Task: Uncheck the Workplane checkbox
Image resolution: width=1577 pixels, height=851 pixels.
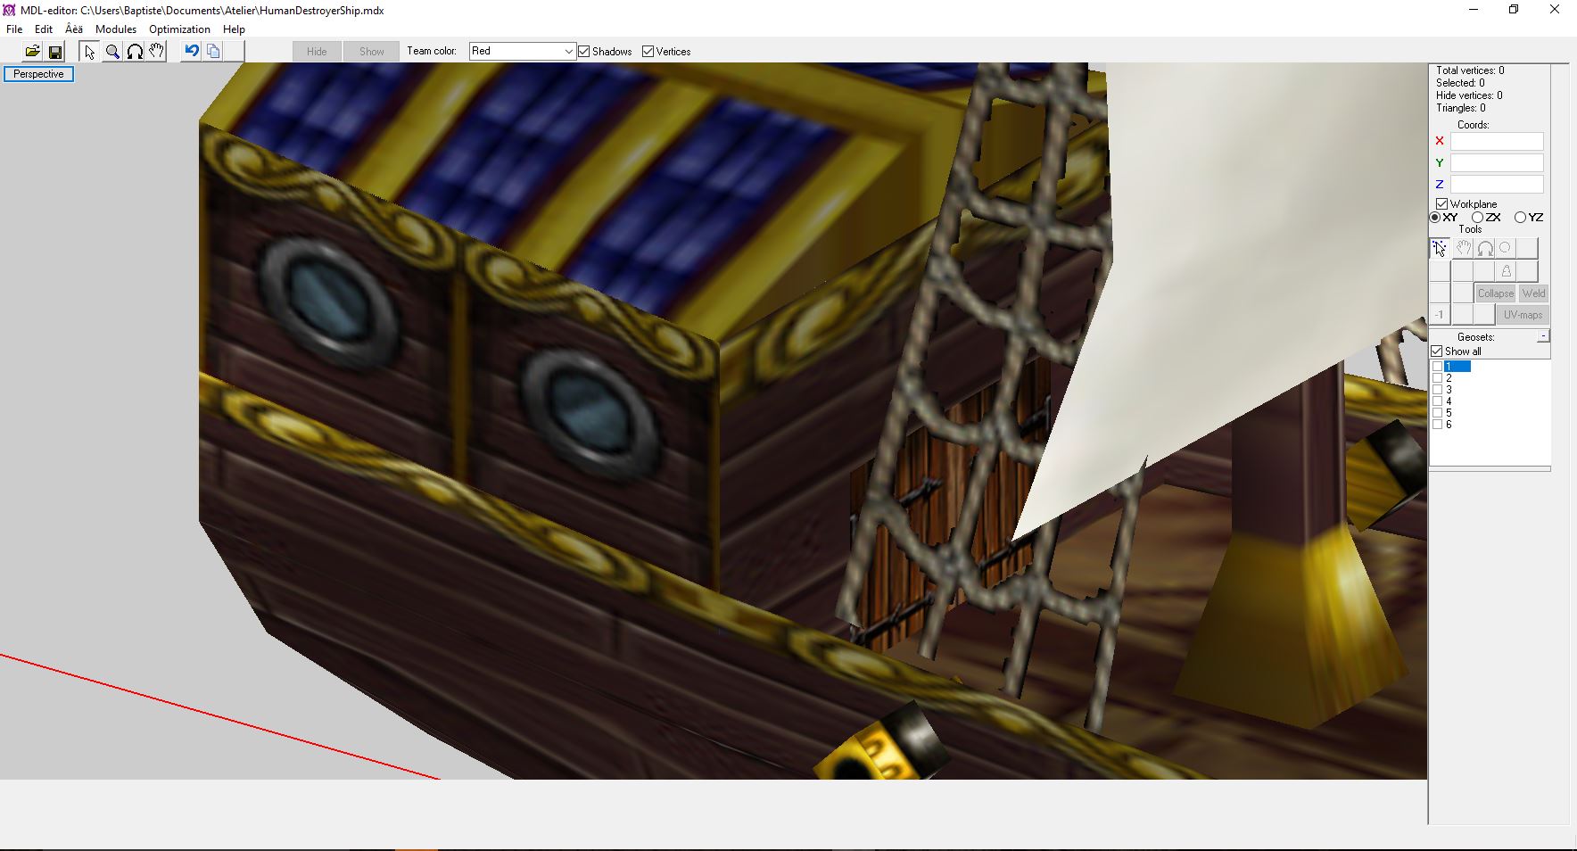Action: coord(1441,204)
